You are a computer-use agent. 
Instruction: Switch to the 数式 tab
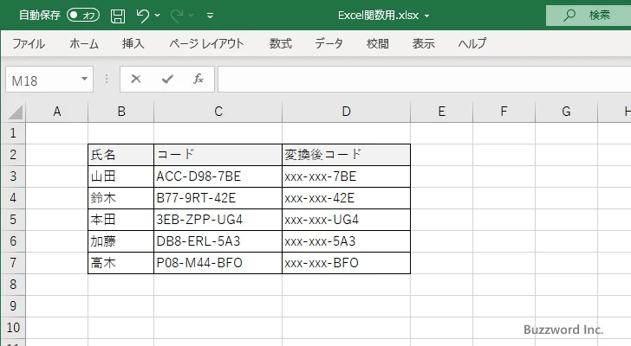pyautogui.click(x=281, y=43)
